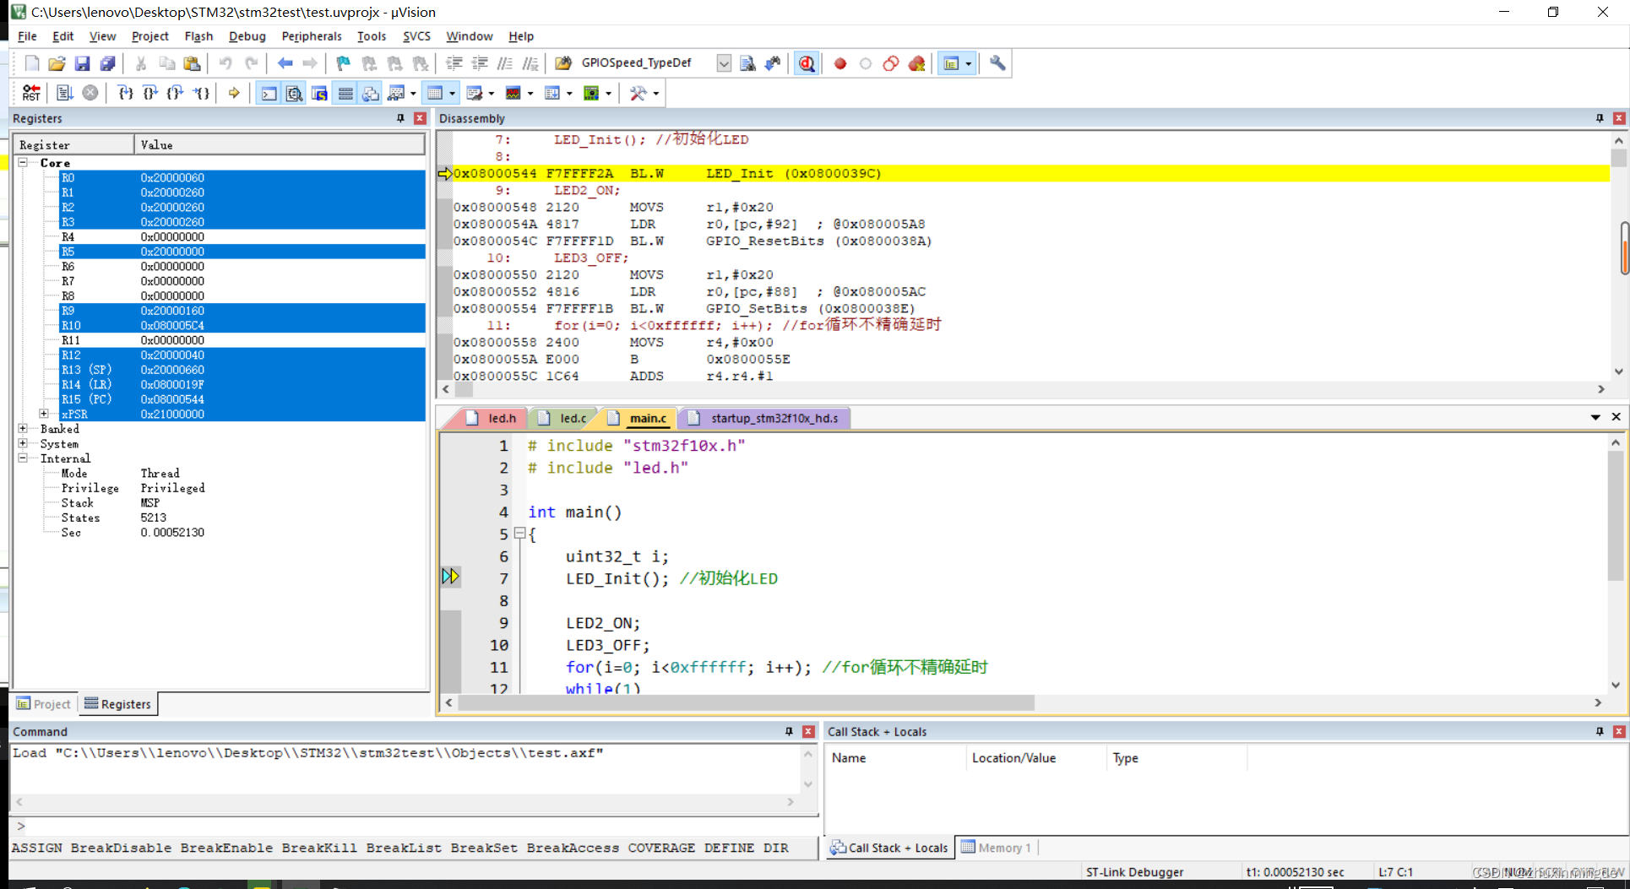This screenshot has width=1630, height=889.
Task: Select the R4 register row
Action: 242,236
